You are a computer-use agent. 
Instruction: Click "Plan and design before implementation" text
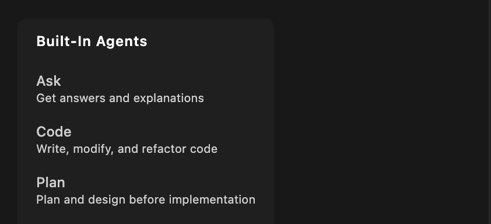click(x=146, y=200)
